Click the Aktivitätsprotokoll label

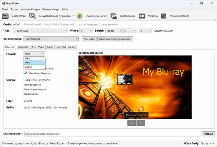pyautogui.click(x=179, y=16)
